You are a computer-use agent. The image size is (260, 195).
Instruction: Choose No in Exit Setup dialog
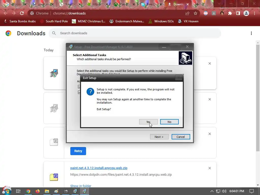point(169,122)
